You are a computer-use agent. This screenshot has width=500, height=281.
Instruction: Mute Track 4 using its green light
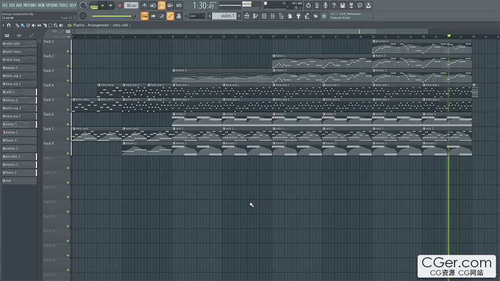coord(68,95)
